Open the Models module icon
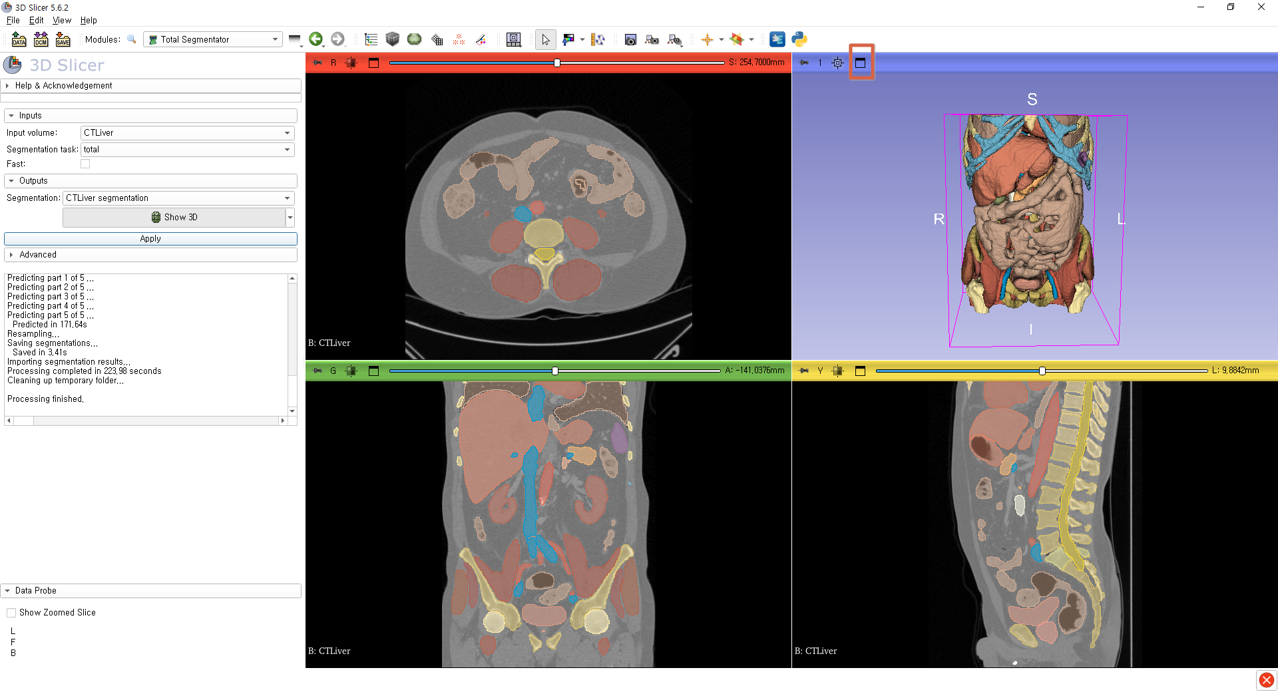This screenshot has width=1278, height=692. click(x=415, y=39)
